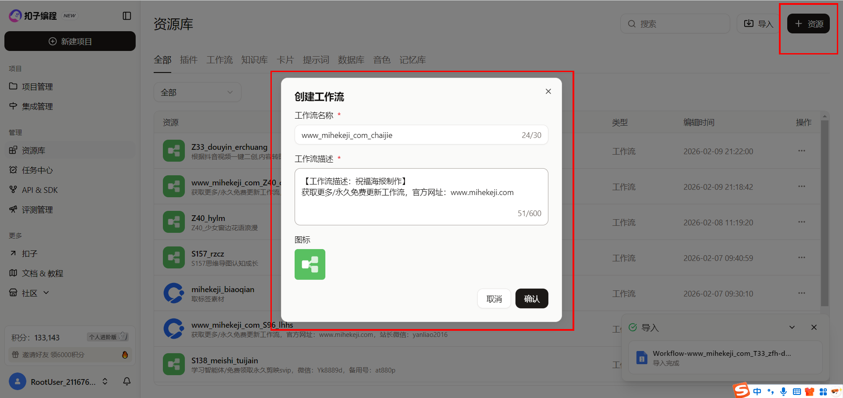Viewport: 843px width, 398px height.
Task: Expand the 社区 menu in the sidebar
Action: click(x=46, y=293)
